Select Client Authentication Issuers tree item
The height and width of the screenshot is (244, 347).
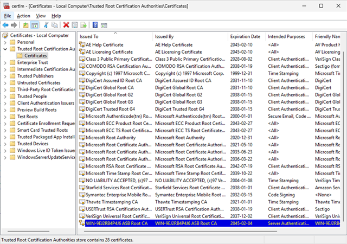46,103
